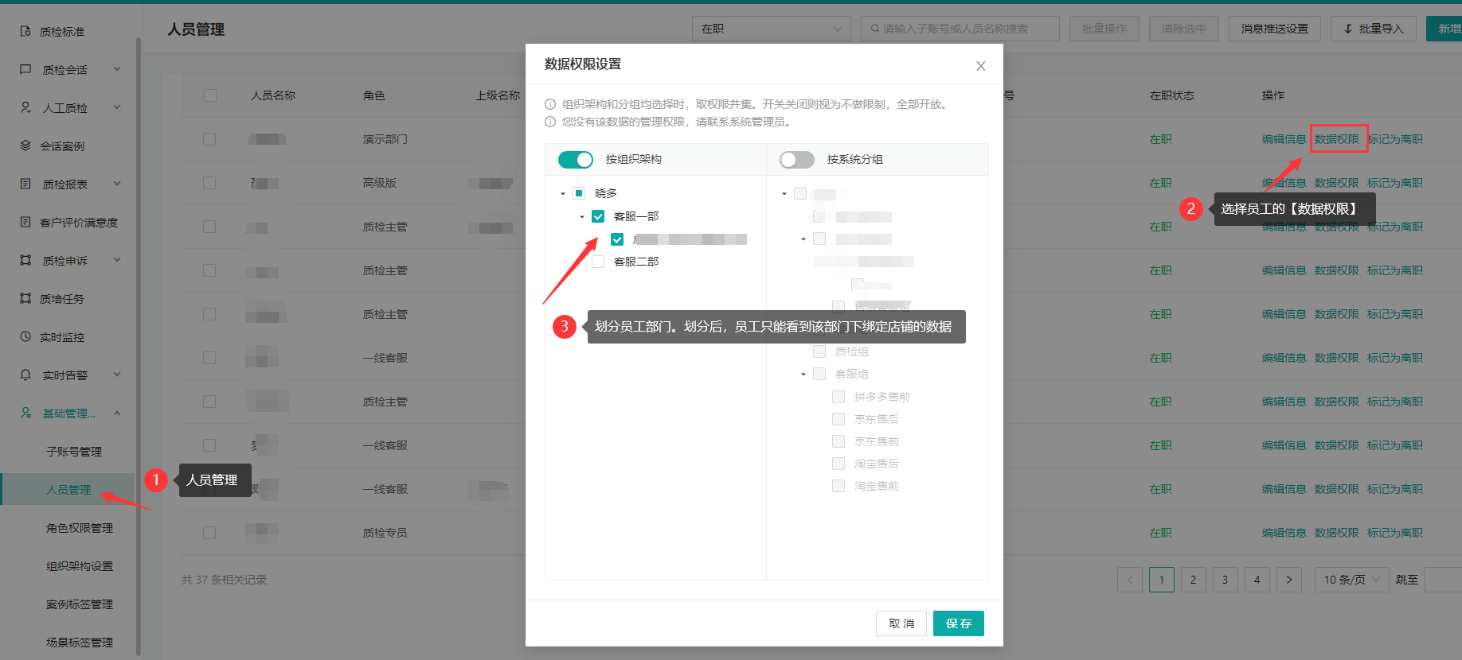Click the 消息推送设置 button

1275,29
